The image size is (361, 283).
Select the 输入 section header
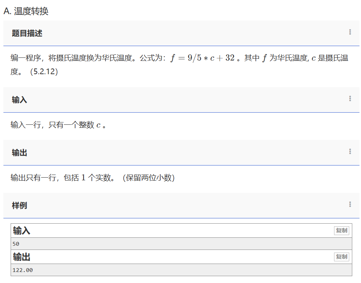point(19,100)
